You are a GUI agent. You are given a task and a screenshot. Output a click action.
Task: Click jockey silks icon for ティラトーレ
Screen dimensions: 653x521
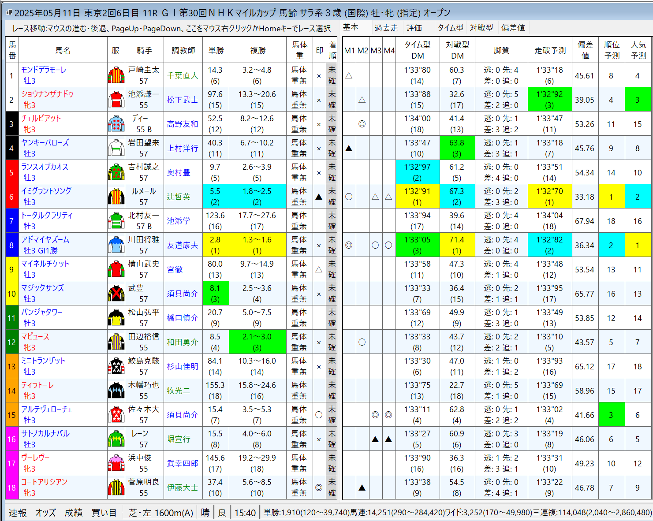coord(116,391)
